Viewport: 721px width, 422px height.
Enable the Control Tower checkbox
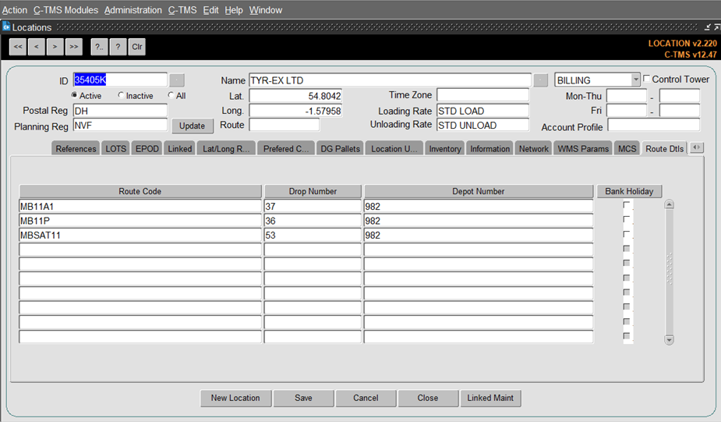pyautogui.click(x=646, y=79)
